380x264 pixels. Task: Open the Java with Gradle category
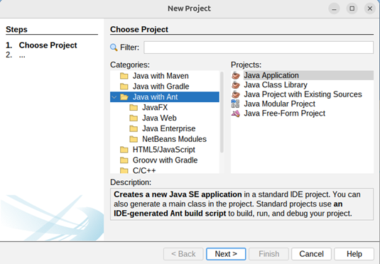(161, 87)
